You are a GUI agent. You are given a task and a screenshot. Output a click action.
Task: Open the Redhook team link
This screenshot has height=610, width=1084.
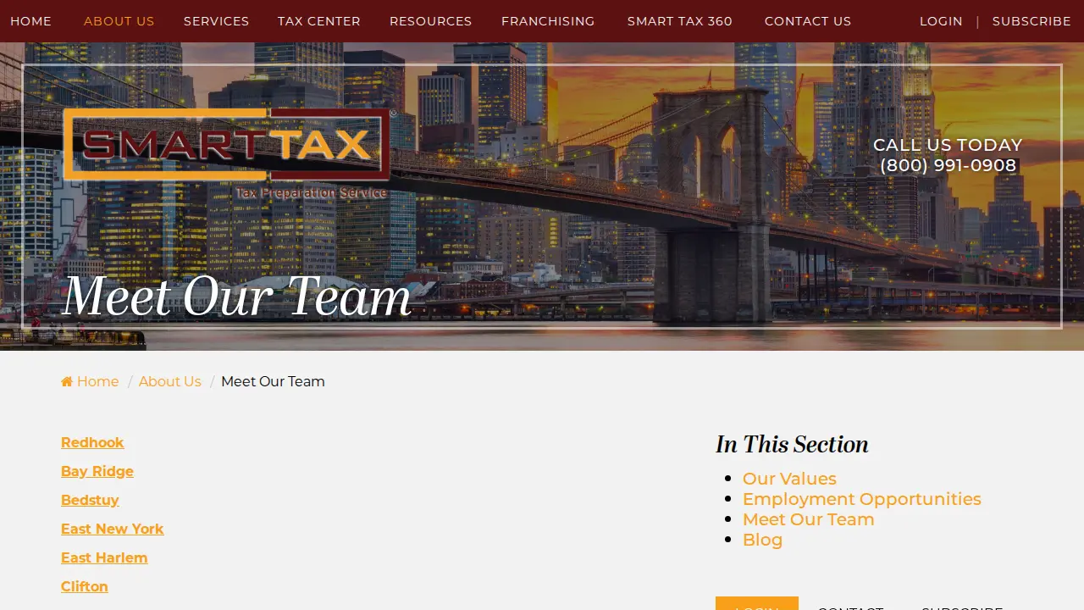[92, 442]
